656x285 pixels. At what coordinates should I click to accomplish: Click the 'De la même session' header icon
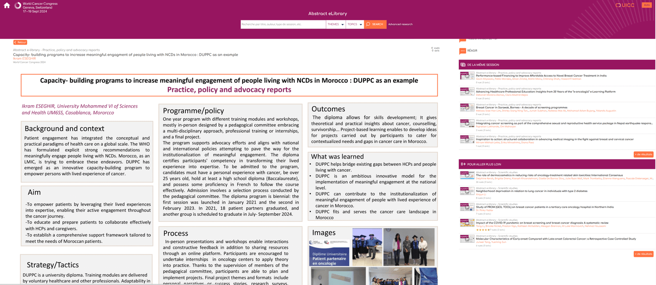pyautogui.click(x=463, y=65)
